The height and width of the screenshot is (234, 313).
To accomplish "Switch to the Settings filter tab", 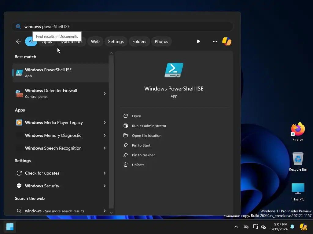I will click(x=116, y=41).
